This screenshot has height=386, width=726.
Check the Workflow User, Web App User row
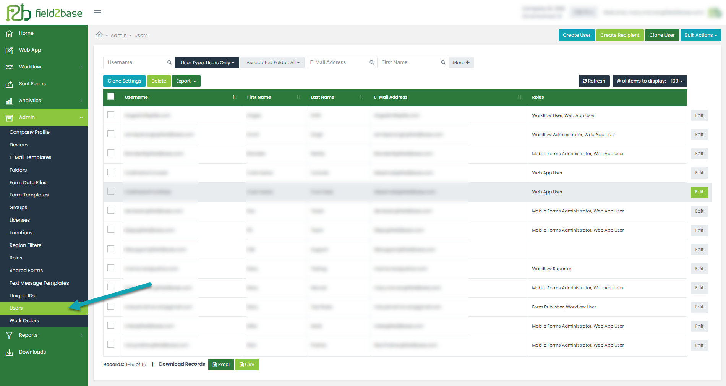tap(111, 115)
